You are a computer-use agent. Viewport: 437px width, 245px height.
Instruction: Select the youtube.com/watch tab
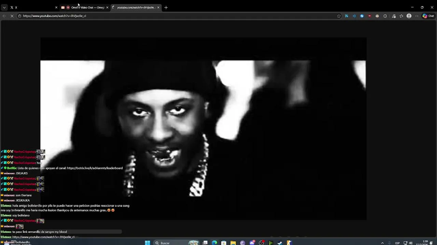pos(136,7)
